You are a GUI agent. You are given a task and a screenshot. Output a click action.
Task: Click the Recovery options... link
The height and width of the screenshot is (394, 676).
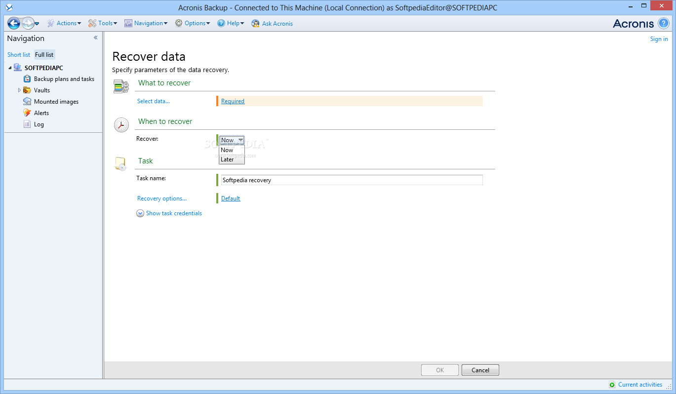(162, 198)
